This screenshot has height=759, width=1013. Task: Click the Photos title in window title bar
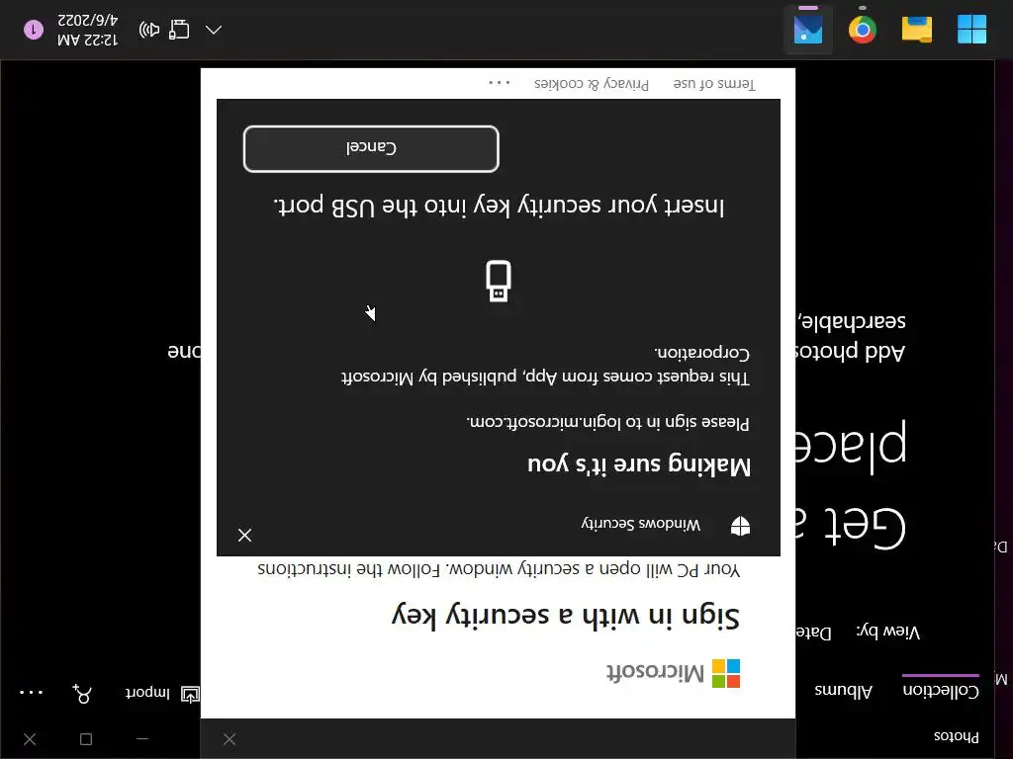click(957, 736)
